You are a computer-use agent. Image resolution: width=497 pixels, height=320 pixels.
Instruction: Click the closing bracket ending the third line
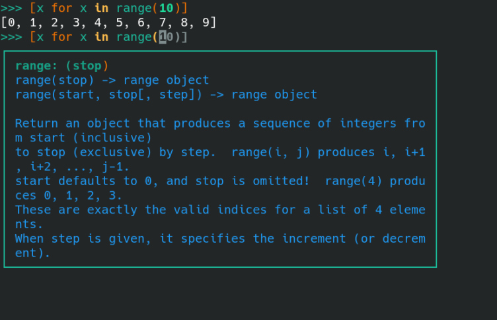point(184,37)
